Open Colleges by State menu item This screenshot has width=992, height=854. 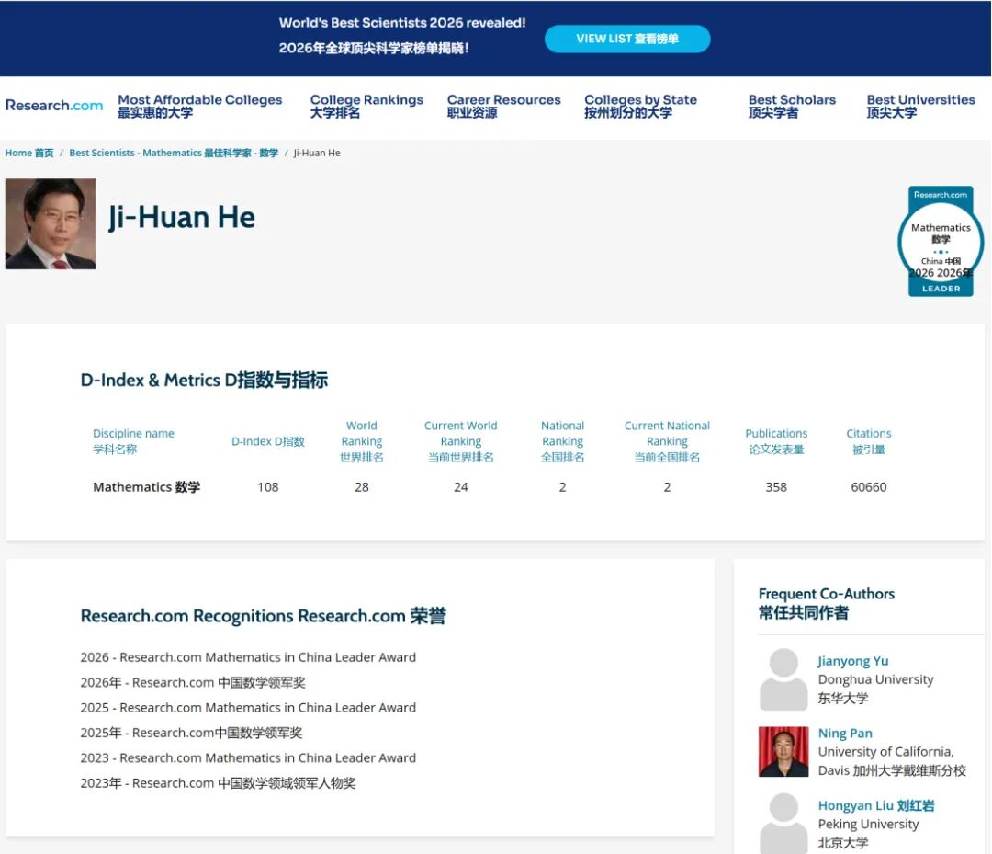640,106
